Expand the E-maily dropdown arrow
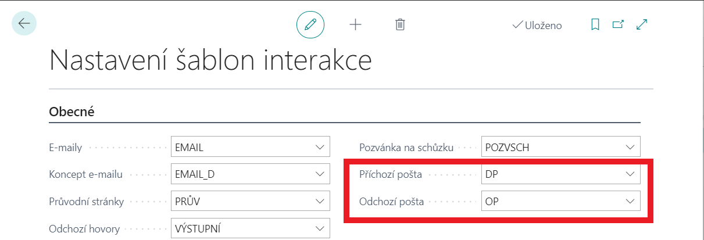 point(320,147)
